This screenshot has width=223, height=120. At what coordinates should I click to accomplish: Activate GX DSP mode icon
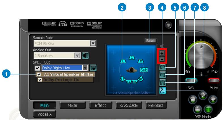pyautogui.click(x=208, y=110)
